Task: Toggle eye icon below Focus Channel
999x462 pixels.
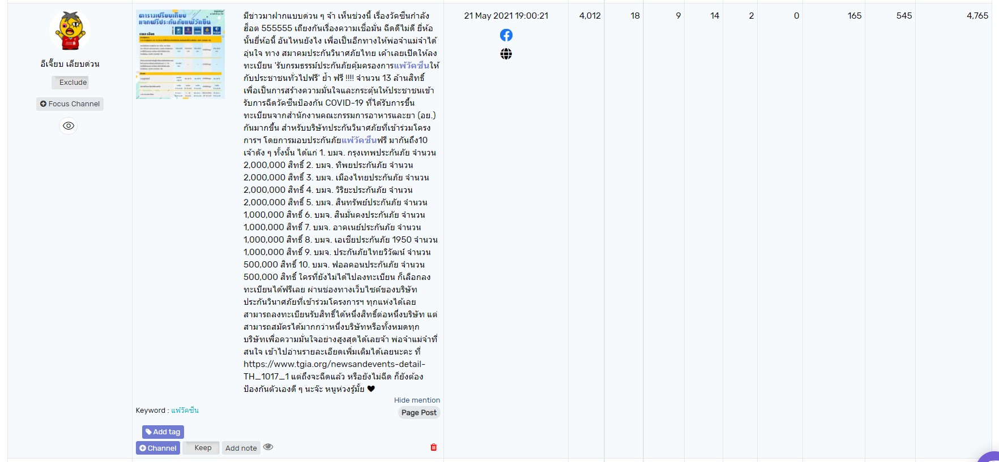Action: [69, 126]
